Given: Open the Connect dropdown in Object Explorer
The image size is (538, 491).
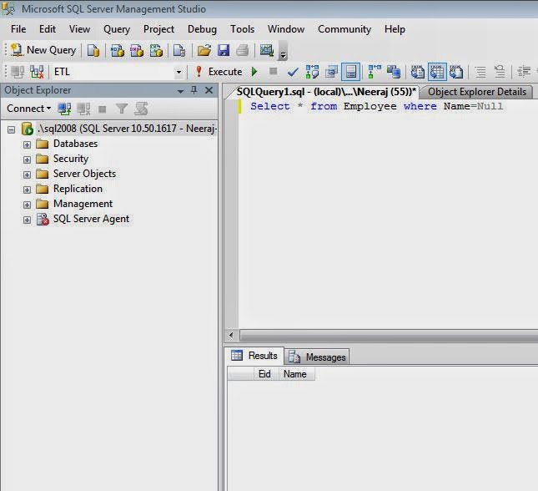Looking at the screenshot, I should click(x=29, y=109).
